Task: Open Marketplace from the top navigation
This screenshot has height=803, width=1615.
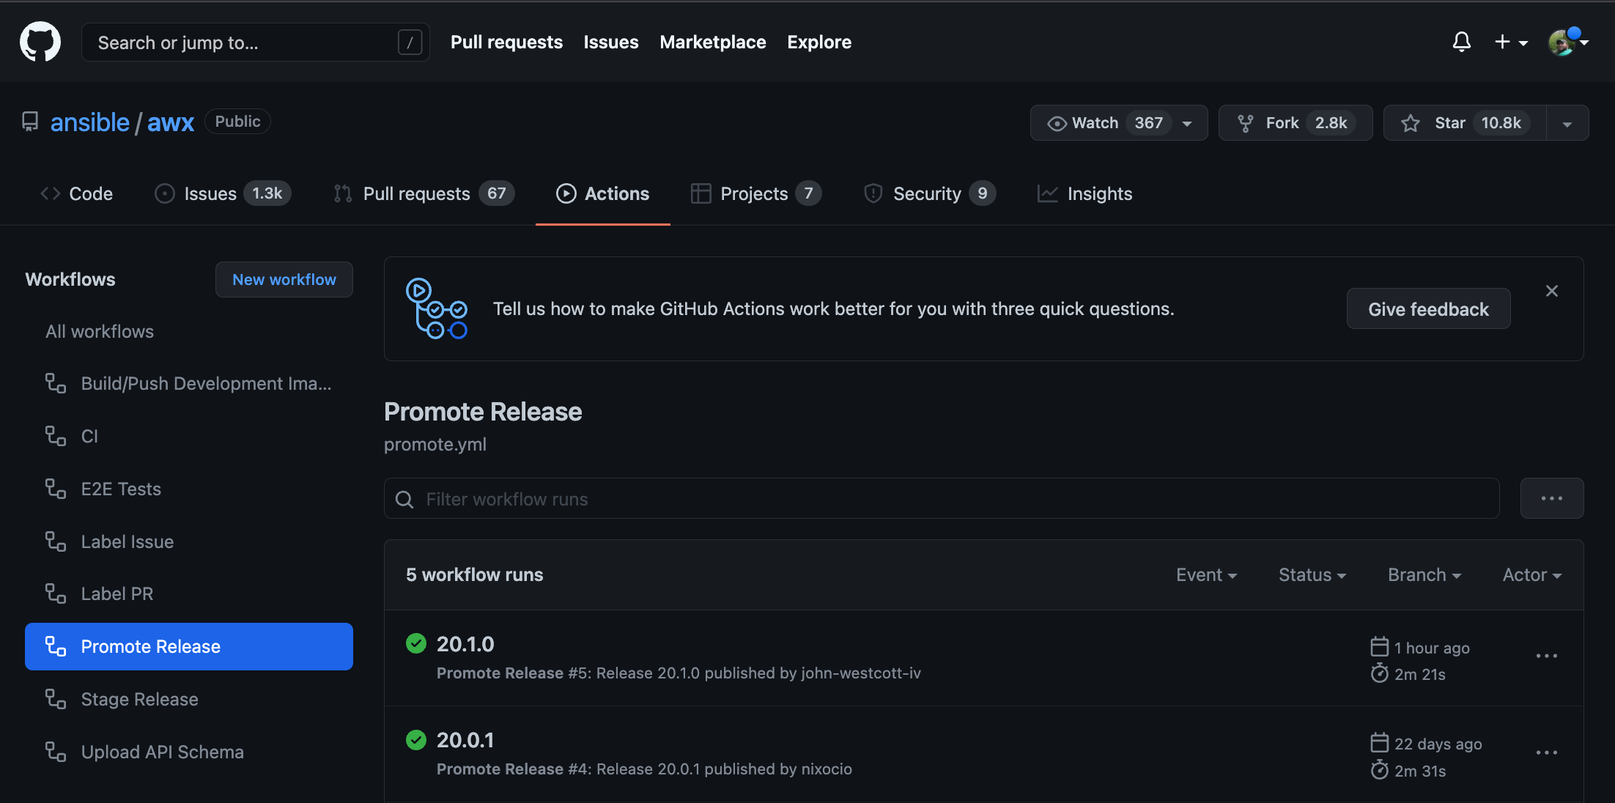Action: coord(712,42)
